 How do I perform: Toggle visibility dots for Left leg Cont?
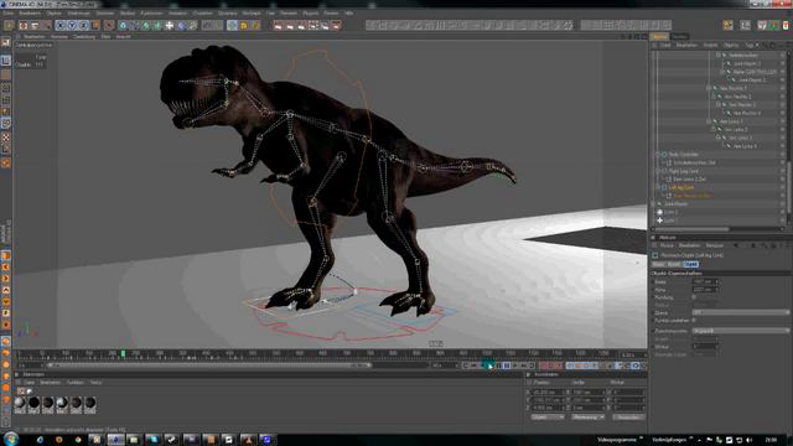(782, 187)
